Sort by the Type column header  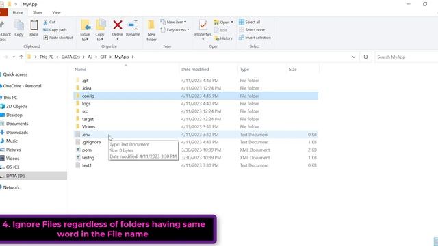point(244,70)
